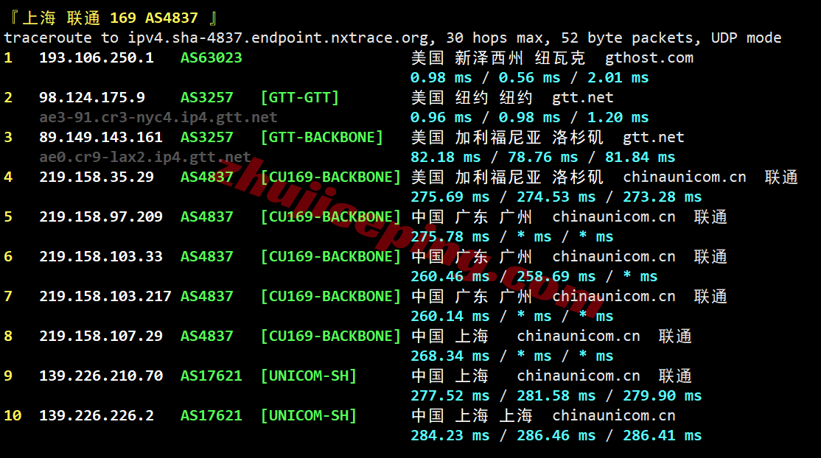821x458 pixels.
Task: Click IP address 219.158.103.217
Action: [x=105, y=296]
